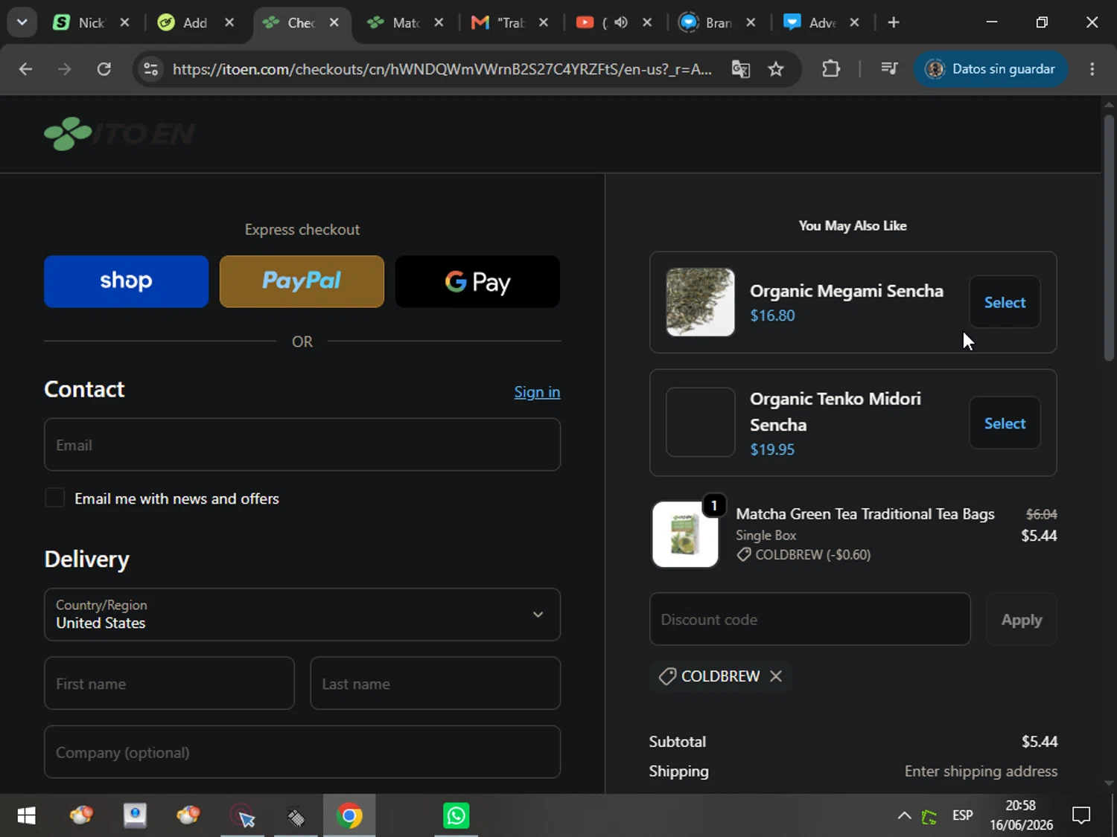Open Chrome three-dot menu
The height and width of the screenshot is (837, 1117).
click(x=1092, y=68)
